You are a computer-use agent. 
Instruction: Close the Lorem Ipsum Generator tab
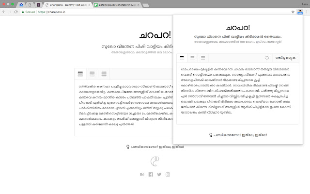pos(138,5)
